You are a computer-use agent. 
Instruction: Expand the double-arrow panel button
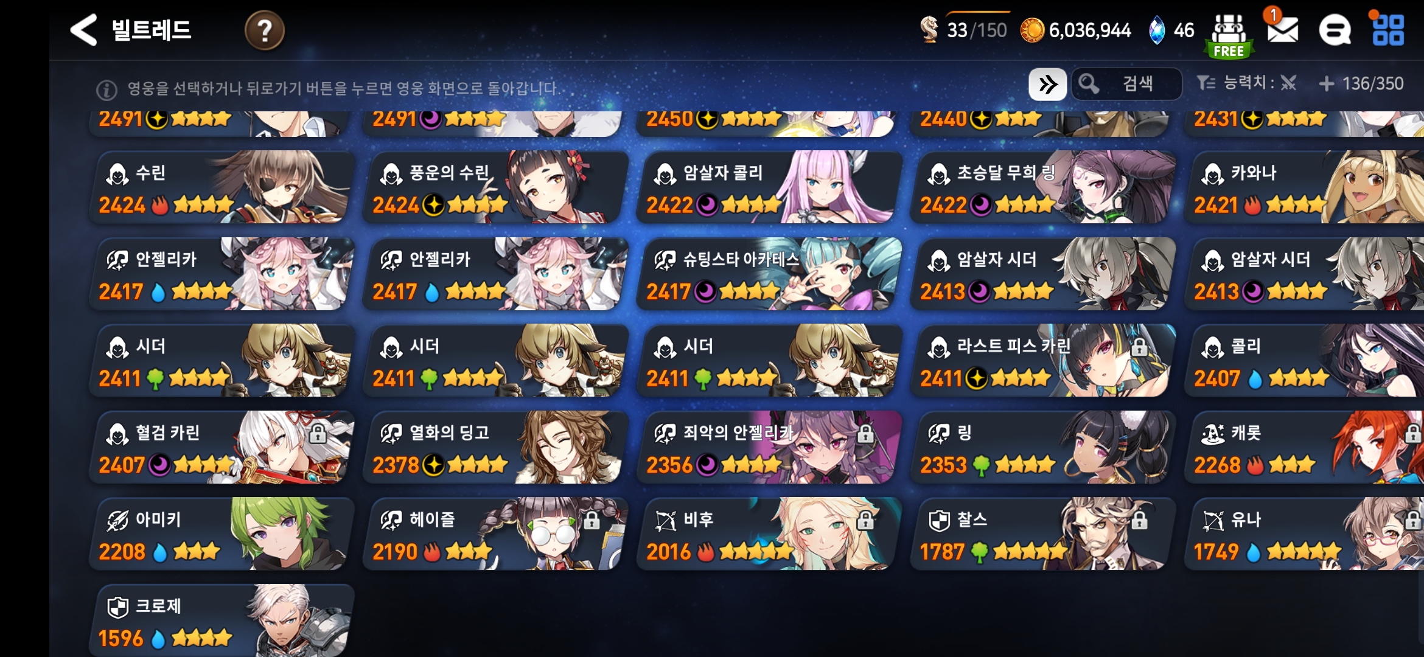[x=1047, y=84]
